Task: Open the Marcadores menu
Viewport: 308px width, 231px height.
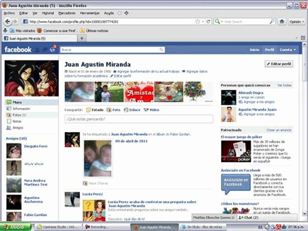Action: point(67,13)
